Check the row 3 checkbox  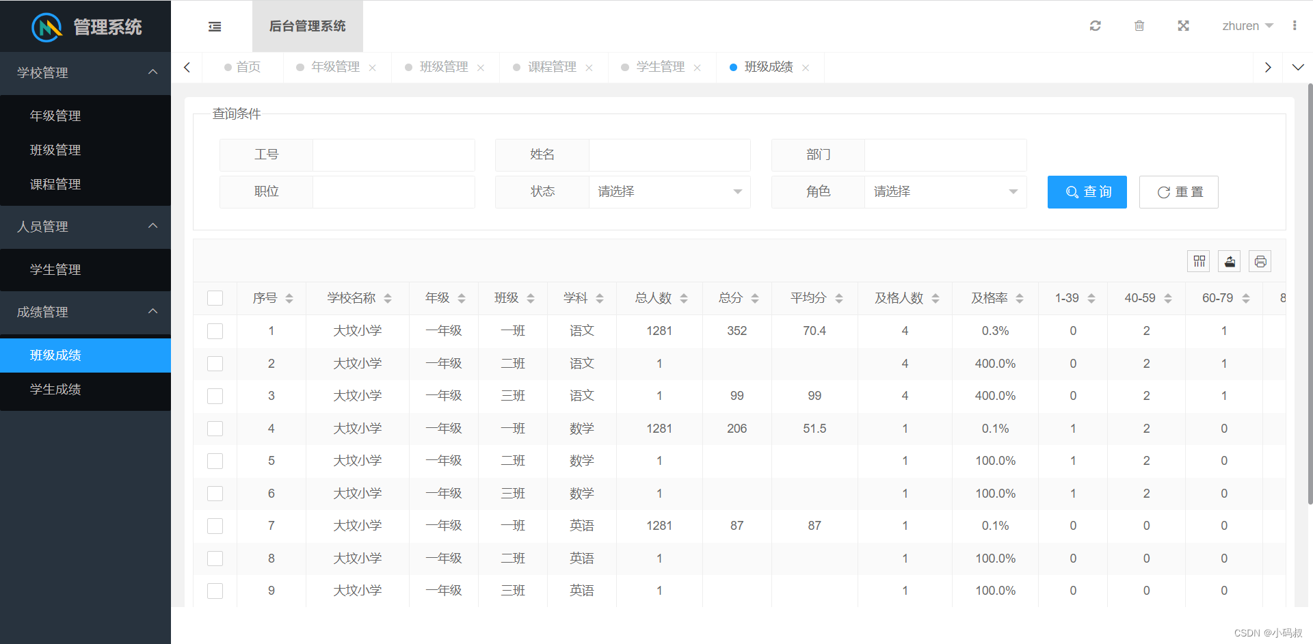(x=215, y=396)
